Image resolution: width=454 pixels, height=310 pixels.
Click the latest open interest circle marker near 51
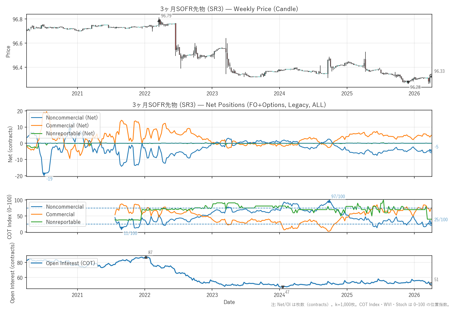click(431, 284)
